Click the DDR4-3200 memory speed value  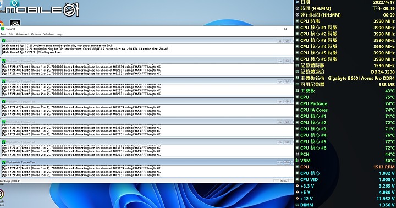(383, 72)
